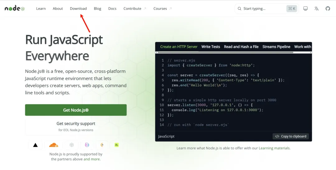The height and width of the screenshot is (170, 336).
Task: Click the left arrow of tabs scrollbar
Action: click(156, 52)
